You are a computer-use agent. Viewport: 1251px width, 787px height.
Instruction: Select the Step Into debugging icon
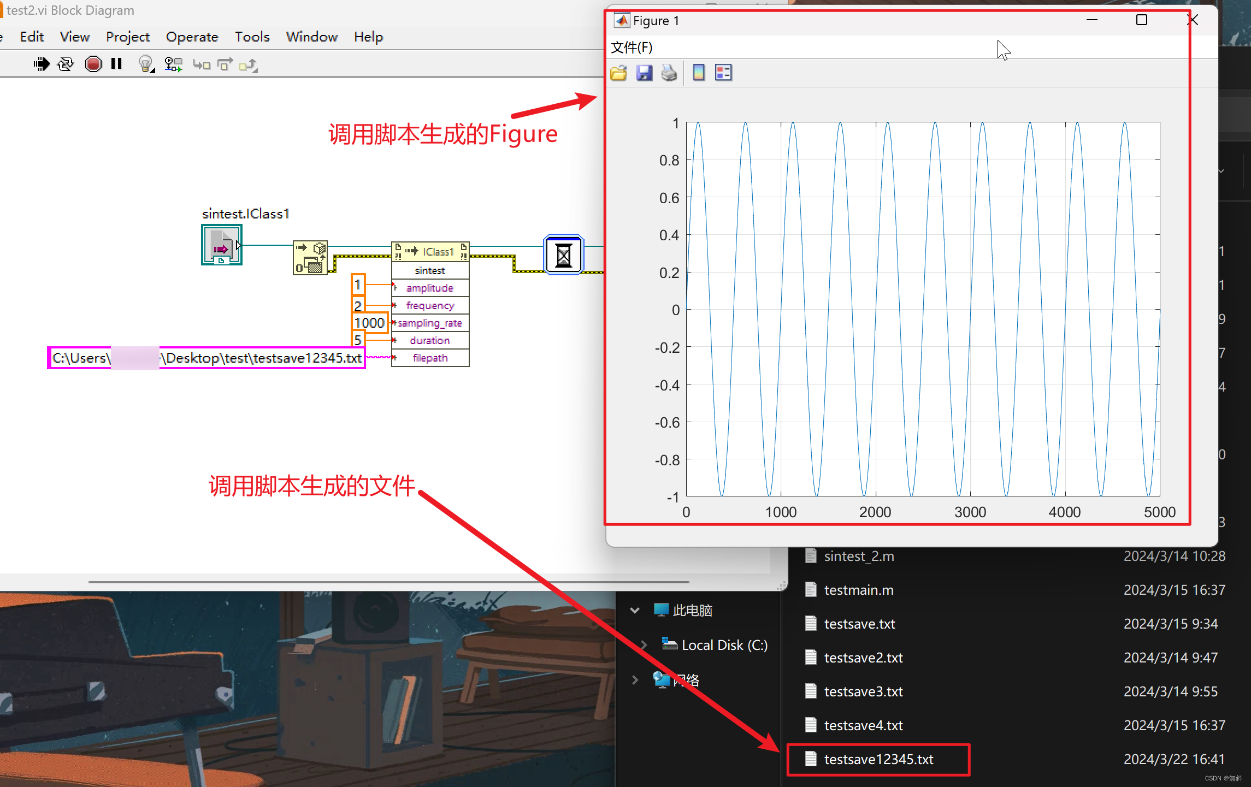(x=202, y=64)
